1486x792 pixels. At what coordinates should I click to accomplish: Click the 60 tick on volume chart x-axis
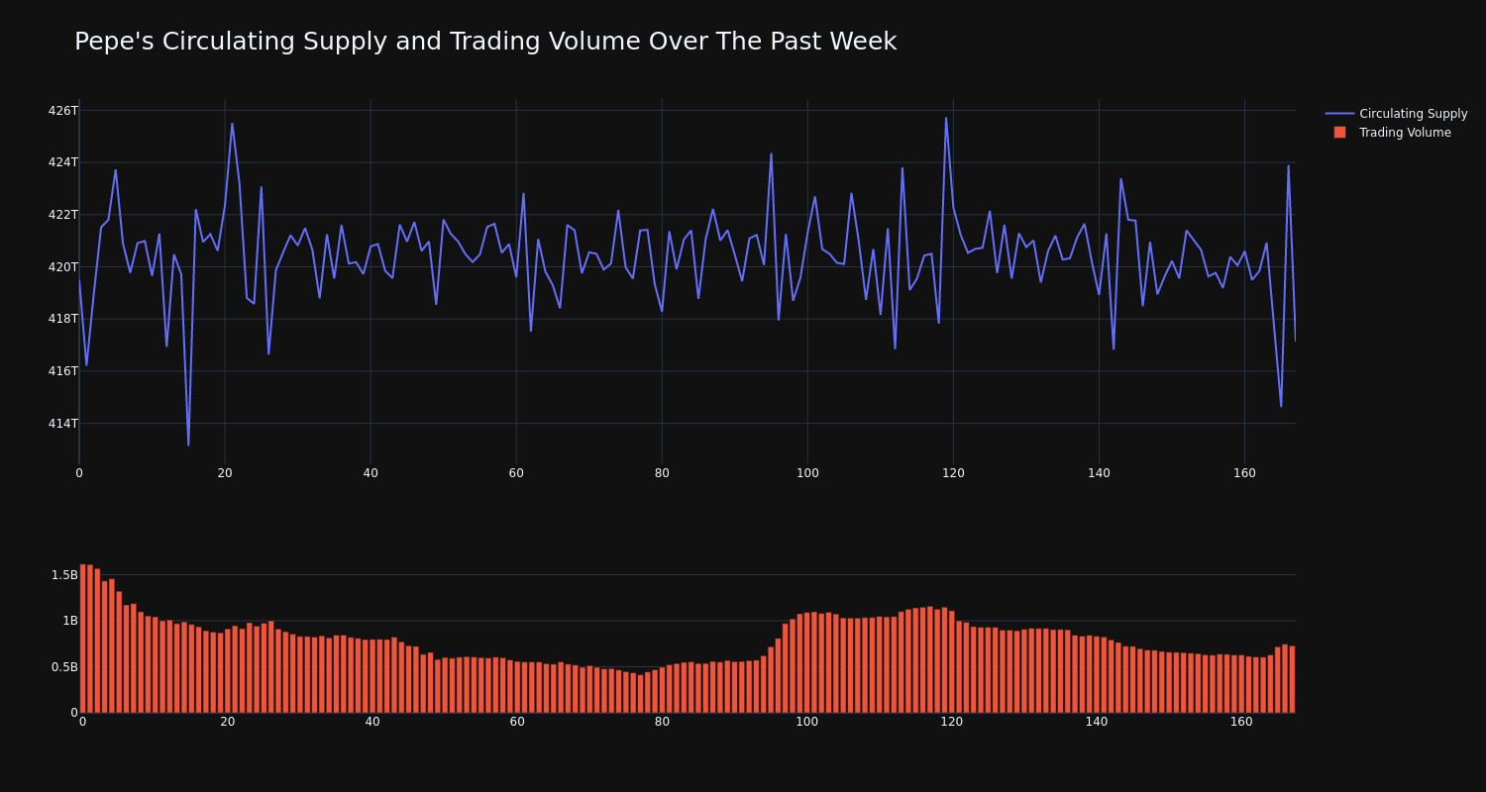pos(517,722)
